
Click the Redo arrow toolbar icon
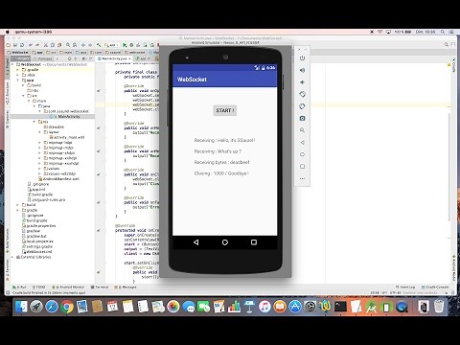pyautogui.click(x=37, y=45)
